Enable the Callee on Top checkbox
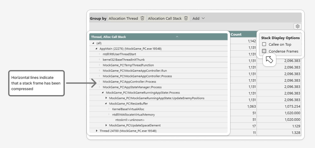315x148 pixels. (x=264, y=44)
